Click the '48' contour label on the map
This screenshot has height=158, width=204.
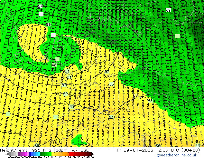(x=54, y=65)
